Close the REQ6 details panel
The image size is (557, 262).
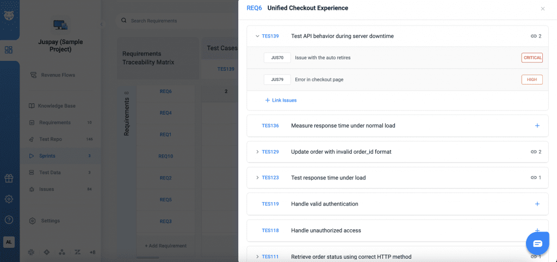(x=542, y=9)
